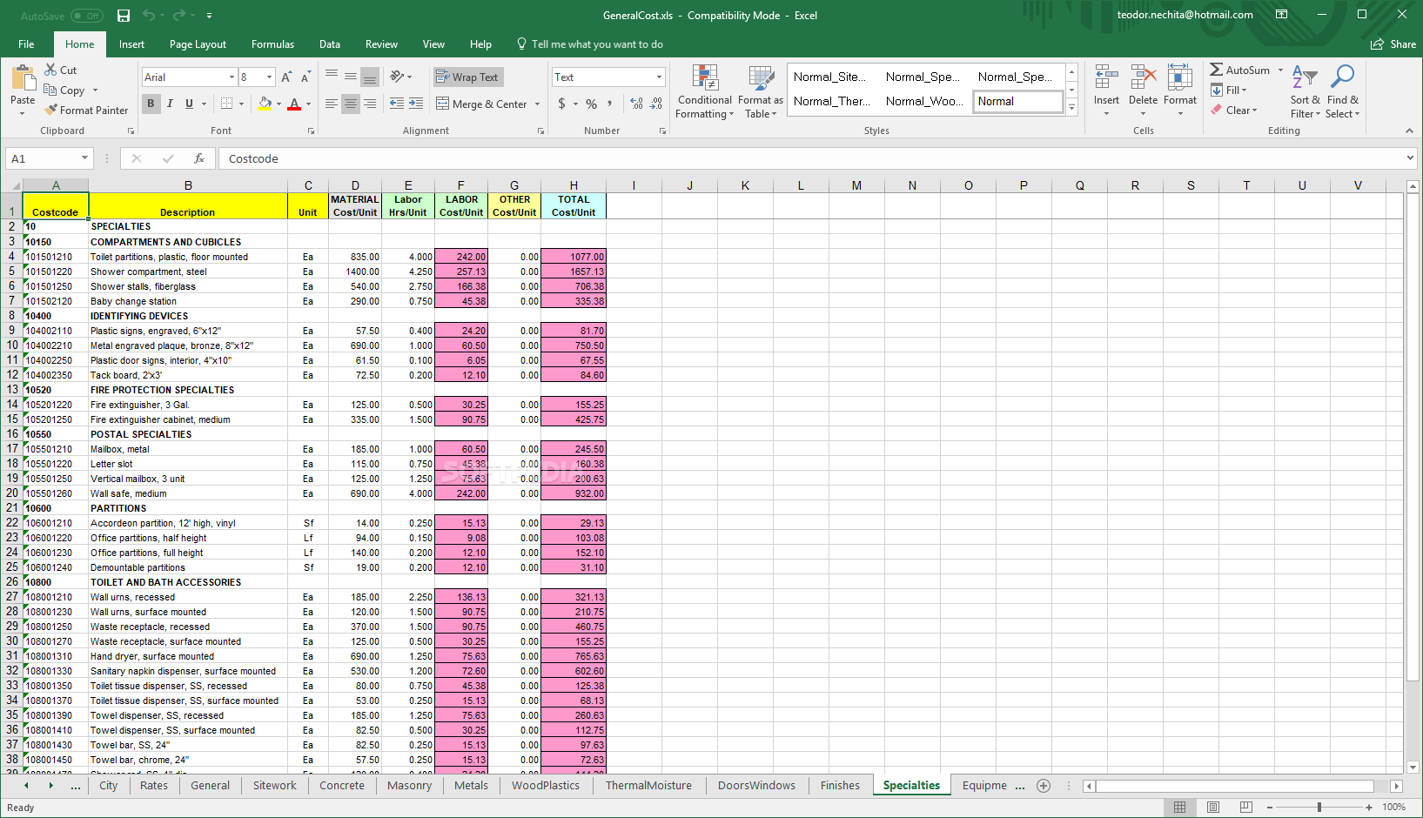Increase font size with the larger A icon
This screenshot has width=1423, height=818.
point(286,77)
